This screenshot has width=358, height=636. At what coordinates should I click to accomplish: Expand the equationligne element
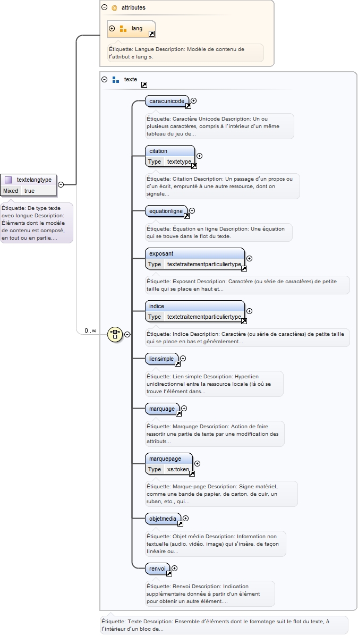tap(192, 210)
